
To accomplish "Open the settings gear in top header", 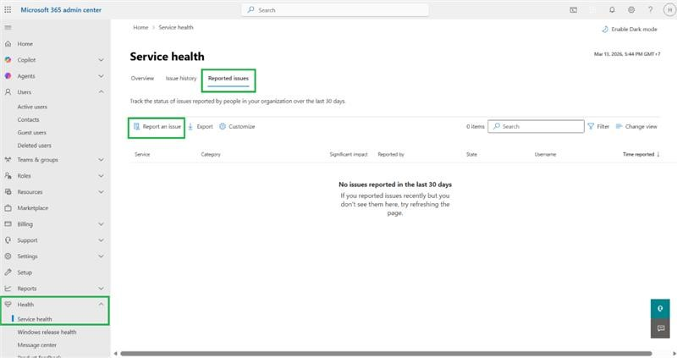I will [631, 9].
